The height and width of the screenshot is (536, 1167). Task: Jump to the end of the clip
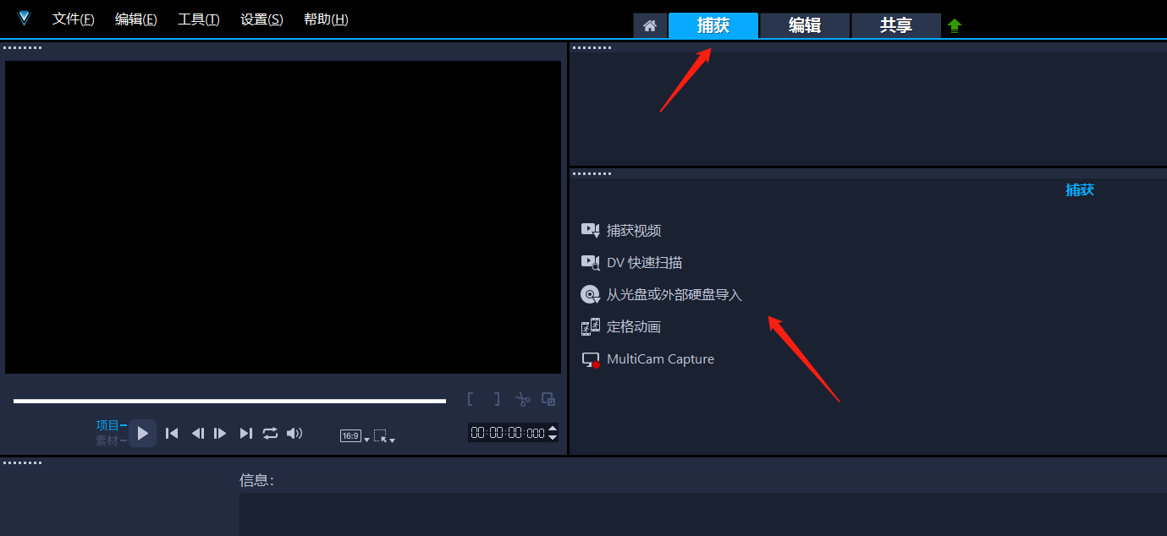coord(246,433)
